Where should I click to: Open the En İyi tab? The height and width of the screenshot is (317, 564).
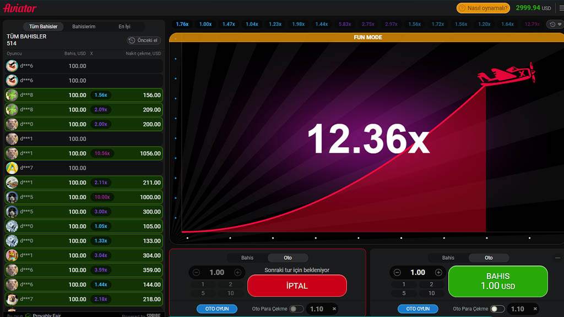click(x=124, y=26)
